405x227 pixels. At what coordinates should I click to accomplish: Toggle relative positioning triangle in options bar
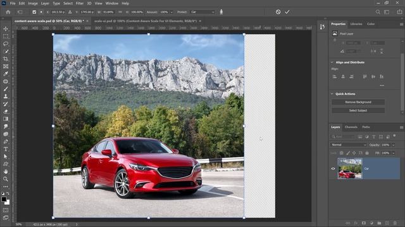click(x=70, y=12)
